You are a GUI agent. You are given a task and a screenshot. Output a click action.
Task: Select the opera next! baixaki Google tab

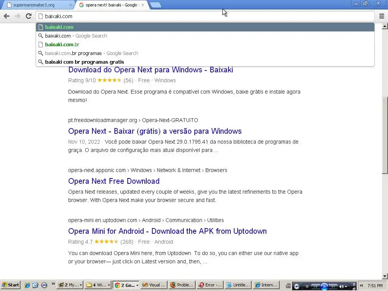click(x=111, y=5)
